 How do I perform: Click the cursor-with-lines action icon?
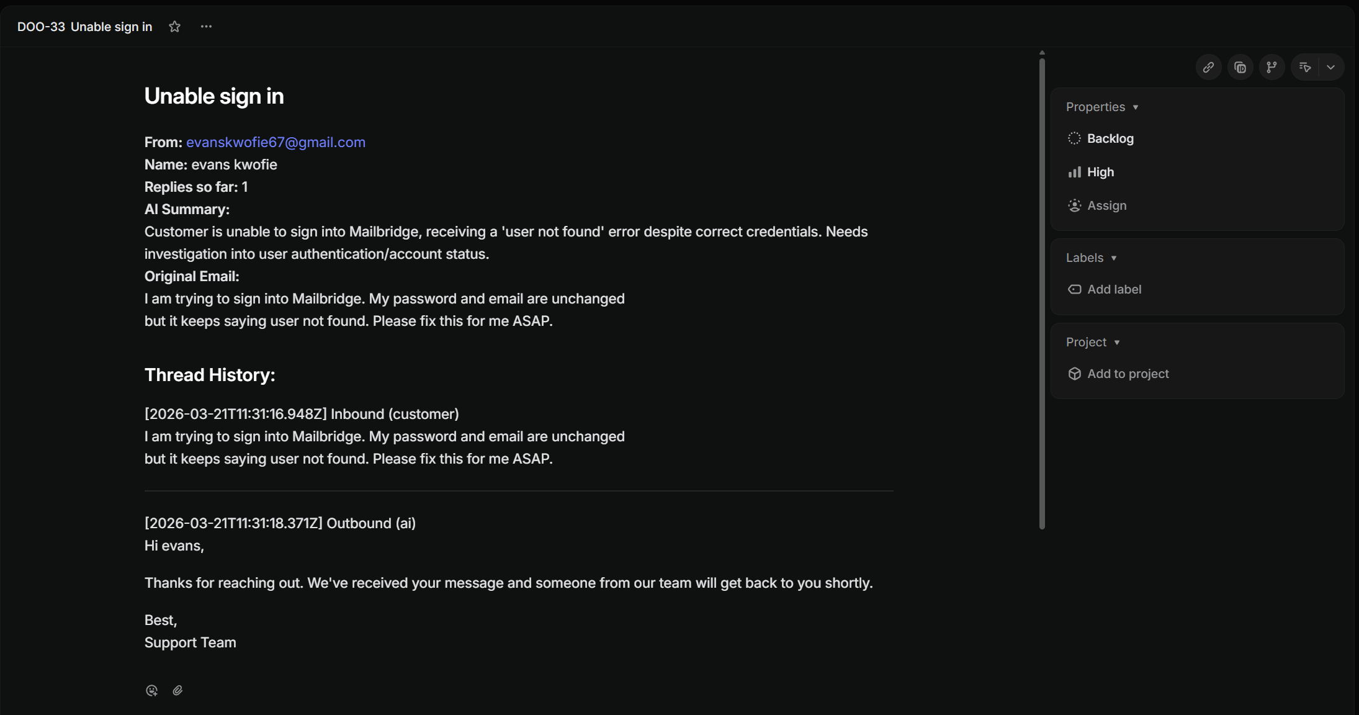1305,67
